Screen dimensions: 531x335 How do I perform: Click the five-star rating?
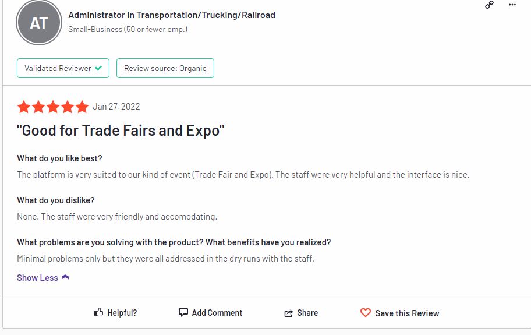pyautogui.click(x=53, y=107)
